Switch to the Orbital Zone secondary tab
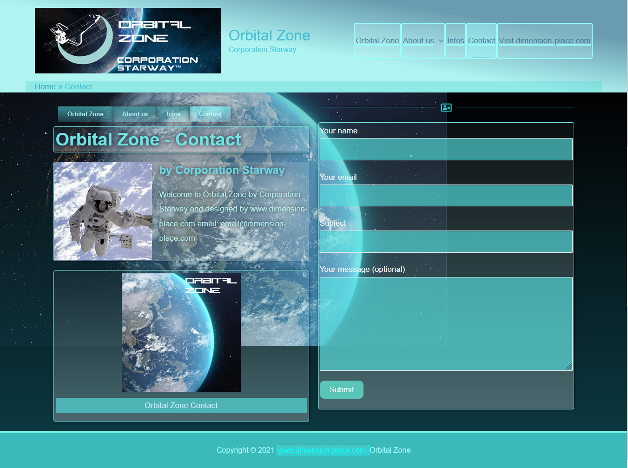 (x=86, y=114)
